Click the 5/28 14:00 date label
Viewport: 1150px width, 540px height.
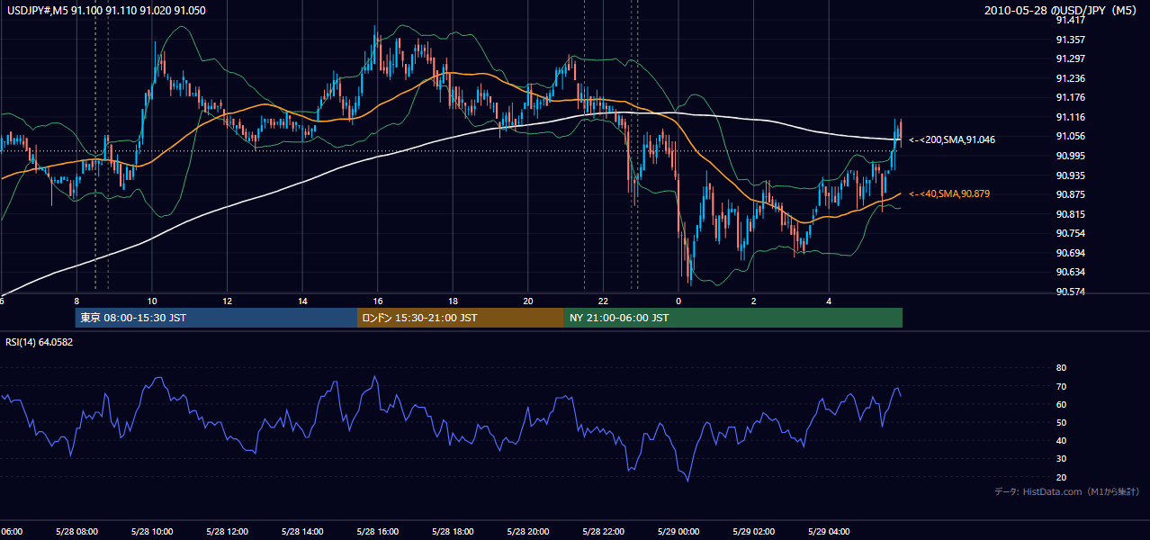[x=302, y=531]
